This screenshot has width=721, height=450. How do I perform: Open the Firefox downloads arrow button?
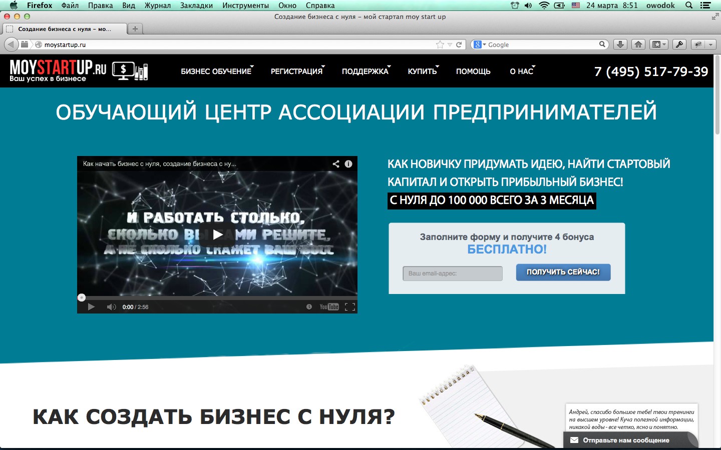(x=620, y=44)
